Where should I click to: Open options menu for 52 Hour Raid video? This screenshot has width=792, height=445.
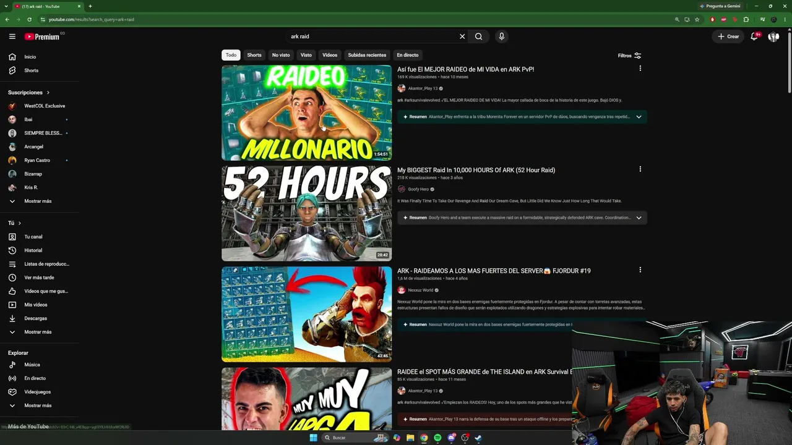(640, 169)
